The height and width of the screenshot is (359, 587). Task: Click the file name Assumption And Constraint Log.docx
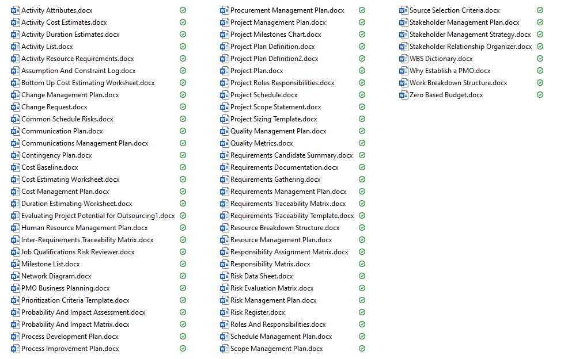pyautogui.click(x=78, y=71)
